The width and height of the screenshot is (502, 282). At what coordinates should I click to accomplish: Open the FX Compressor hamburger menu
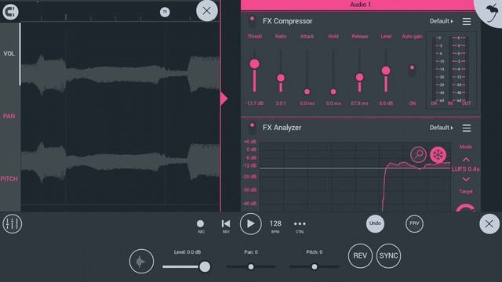(x=467, y=21)
